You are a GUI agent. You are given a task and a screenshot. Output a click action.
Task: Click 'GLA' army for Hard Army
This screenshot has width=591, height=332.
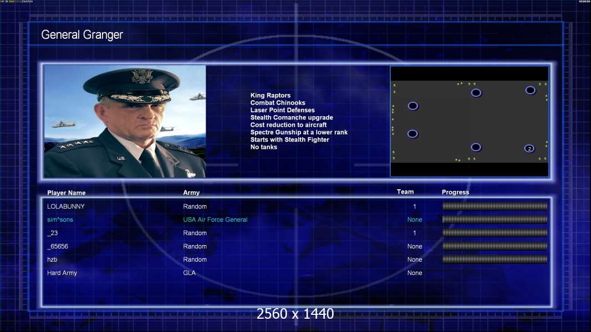coord(189,273)
